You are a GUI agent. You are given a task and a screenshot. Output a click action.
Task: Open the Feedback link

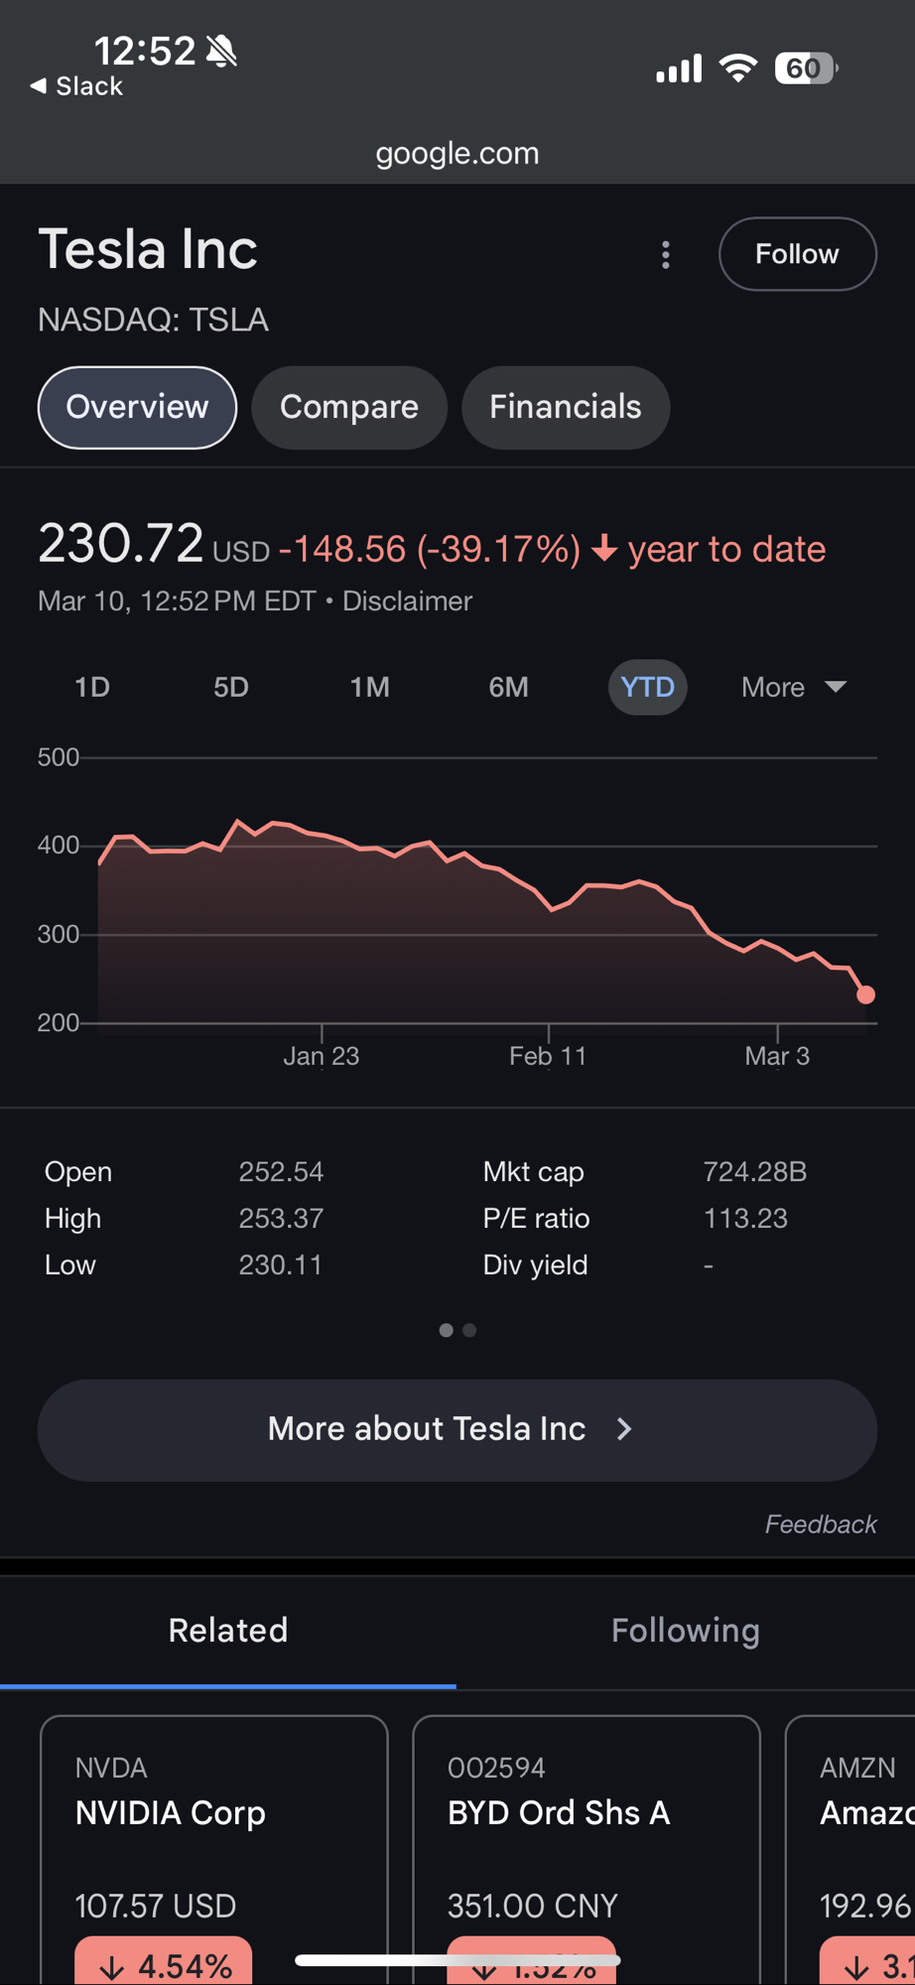pyautogui.click(x=820, y=1524)
